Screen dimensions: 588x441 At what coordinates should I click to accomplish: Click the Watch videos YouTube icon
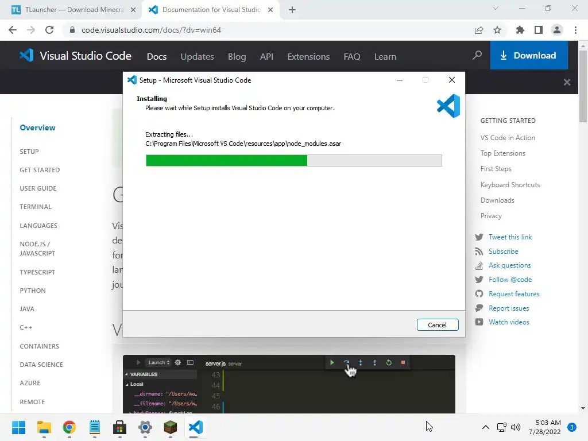[x=479, y=322]
